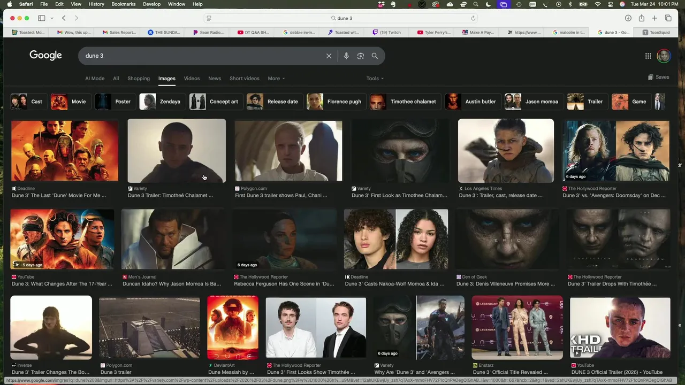Expand the More search filters dropdown

[x=276, y=79]
